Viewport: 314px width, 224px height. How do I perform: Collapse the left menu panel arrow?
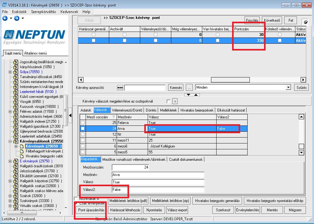(x=70, y=115)
